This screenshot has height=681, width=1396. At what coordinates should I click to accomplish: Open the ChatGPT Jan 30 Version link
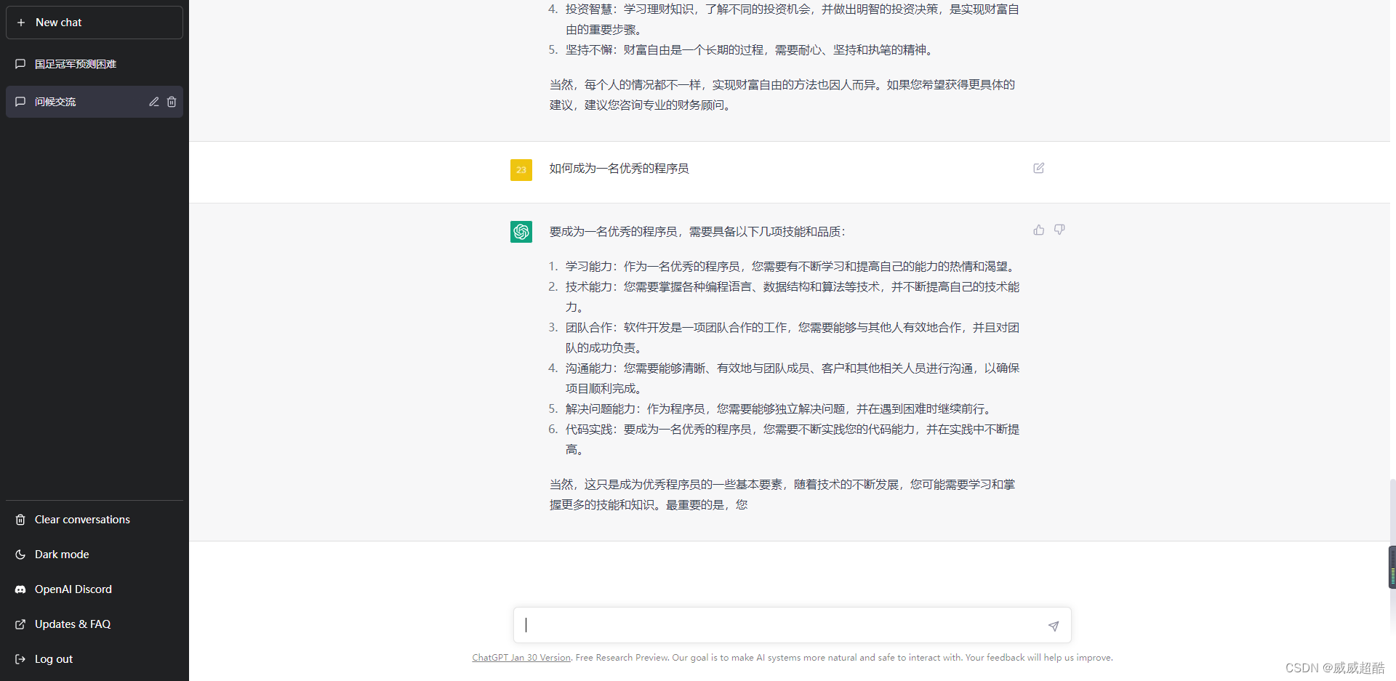pos(521,658)
